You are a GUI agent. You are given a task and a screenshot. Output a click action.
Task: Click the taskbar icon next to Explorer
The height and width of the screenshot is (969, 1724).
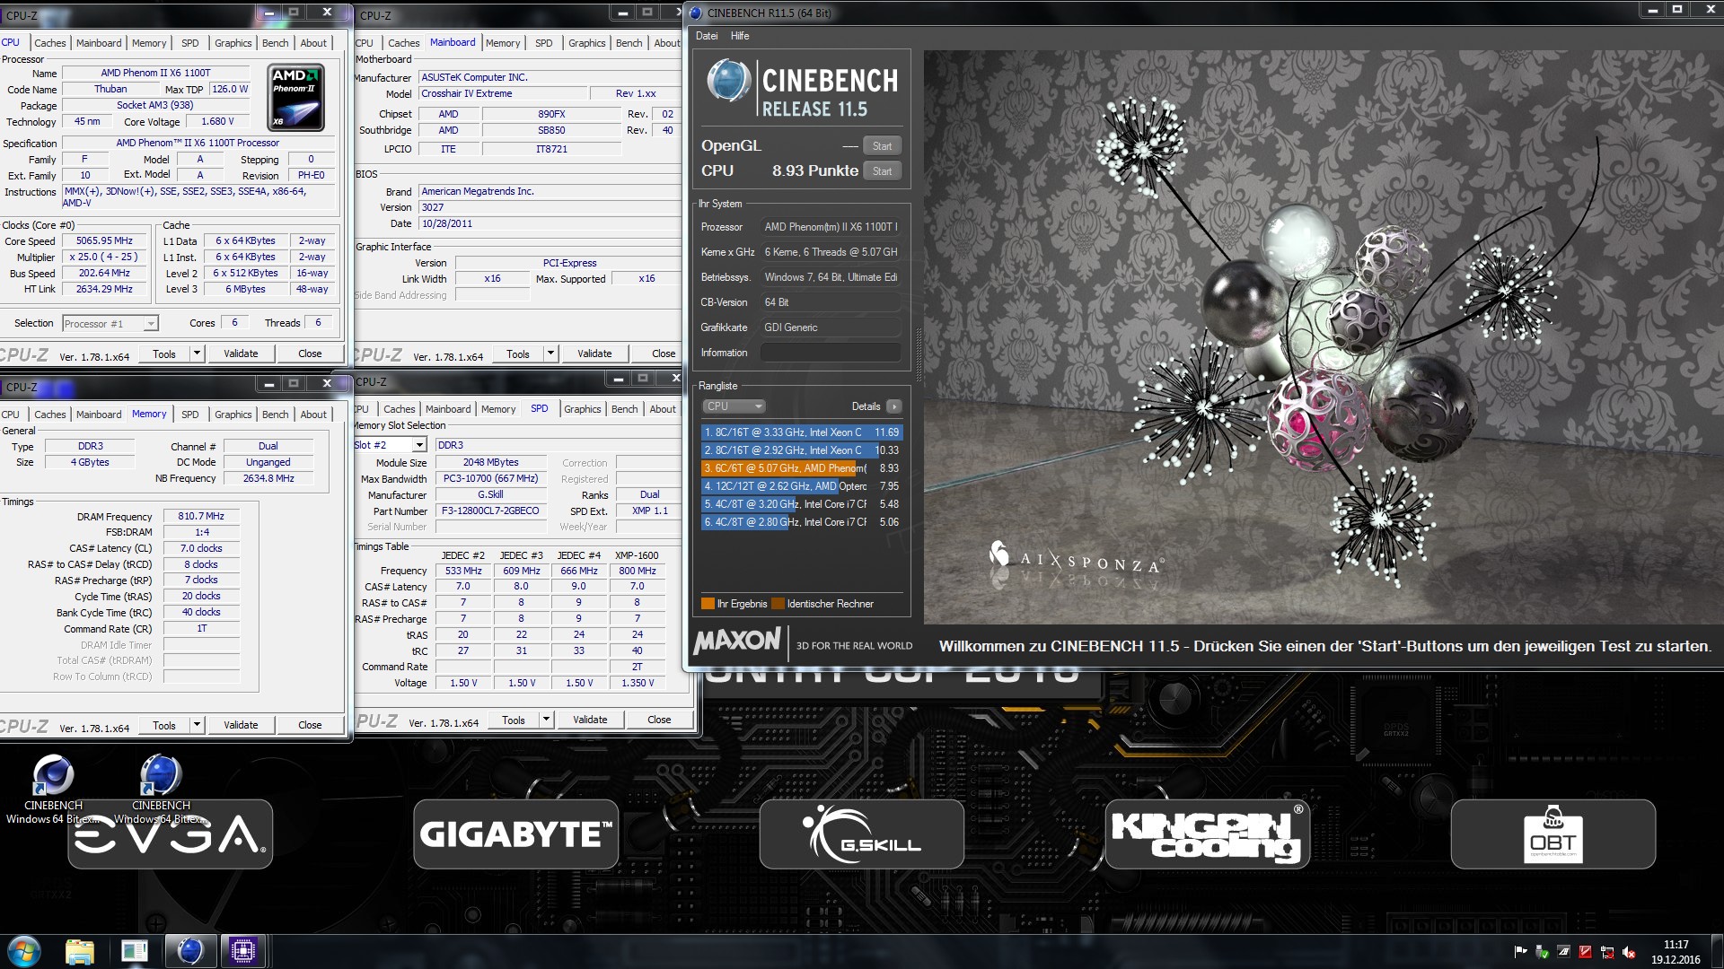[x=135, y=951]
